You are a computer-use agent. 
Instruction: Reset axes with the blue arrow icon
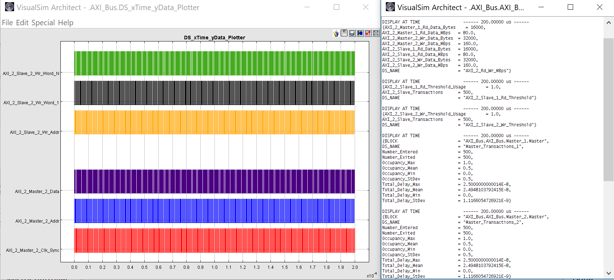point(360,33)
